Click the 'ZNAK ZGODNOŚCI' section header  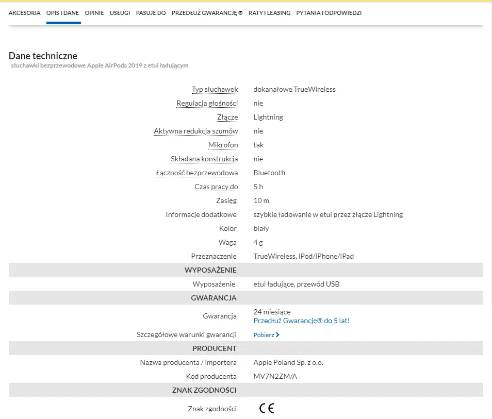[204, 390]
